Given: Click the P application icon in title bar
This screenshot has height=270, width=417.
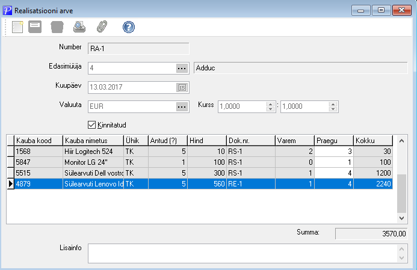Looking at the screenshot, I should pyautogui.click(x=7, y=11).
